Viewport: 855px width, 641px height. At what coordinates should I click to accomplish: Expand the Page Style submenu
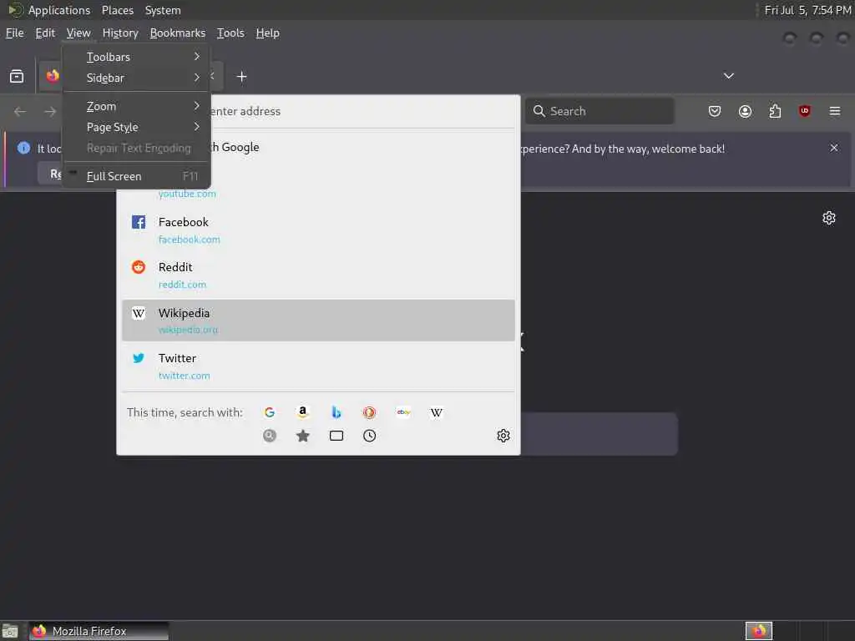[136, 127]
